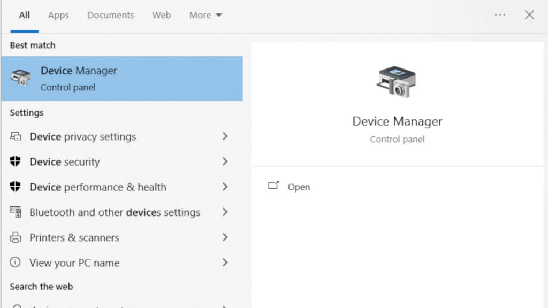Switch to the Documents tab
Screen dimensions: 548x308
[111, 15]
